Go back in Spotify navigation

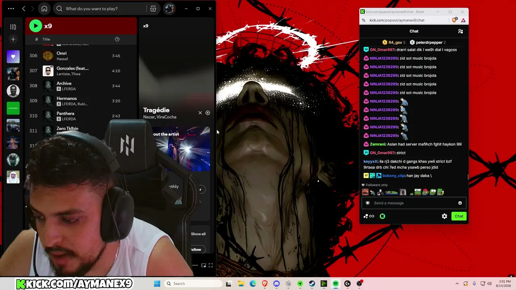pyautogui.click(x=24, y=8)
